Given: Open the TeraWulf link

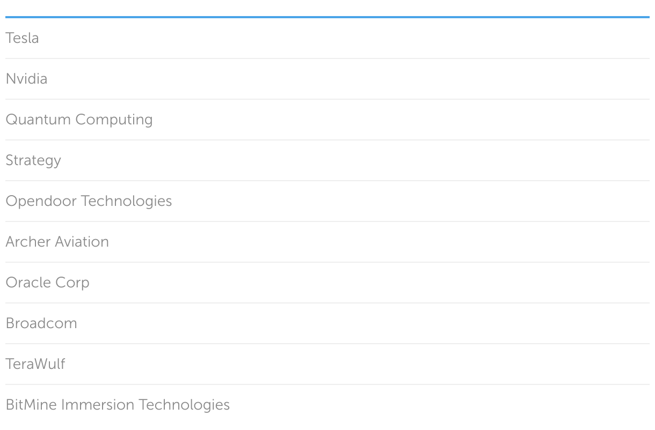Looking at the screenshot, I should 35,364.
